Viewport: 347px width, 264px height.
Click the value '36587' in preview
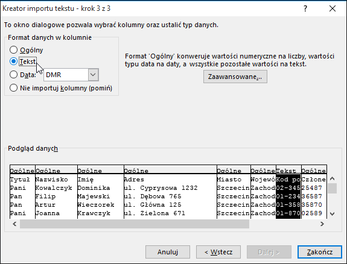click(x=311, y=196)
